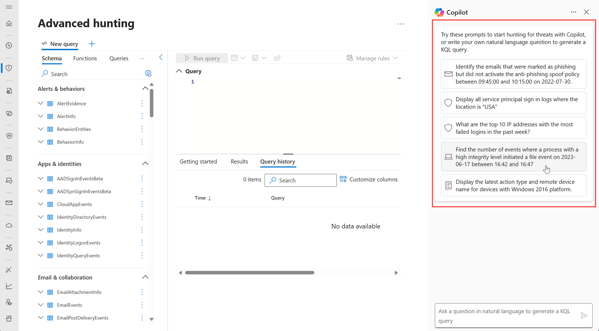This screenshot has width=599, height=331.
Task: Open the Home icon in left sidebar
Action: 9,23
